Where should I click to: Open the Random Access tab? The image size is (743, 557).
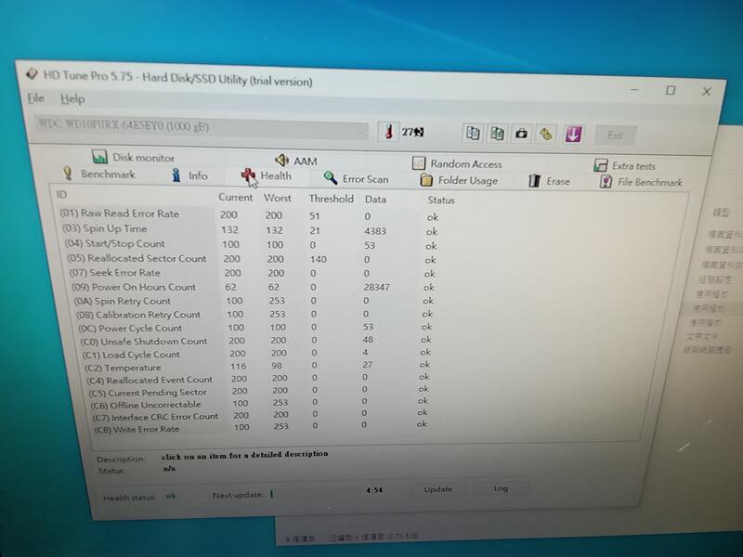click(457, 164)
